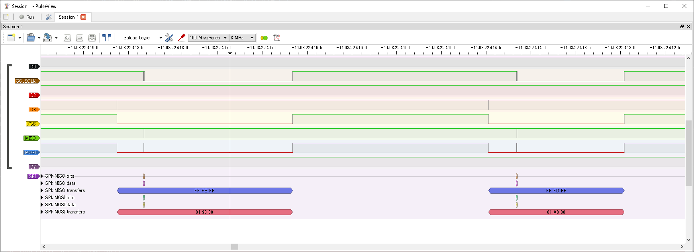The height and width of the screenshot is (252, 694).
Task: Switch to the Session 1 tab
Action: click(68, 17)
